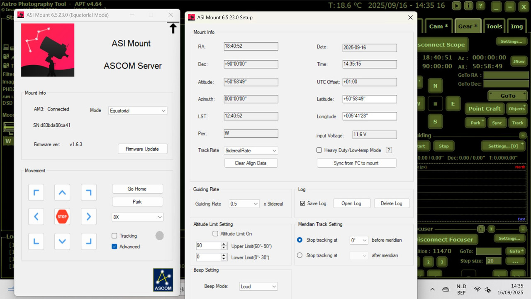Open the Wi-Fi network icon in the tray
The image size is (531, 299).
(x=477, y=289)
